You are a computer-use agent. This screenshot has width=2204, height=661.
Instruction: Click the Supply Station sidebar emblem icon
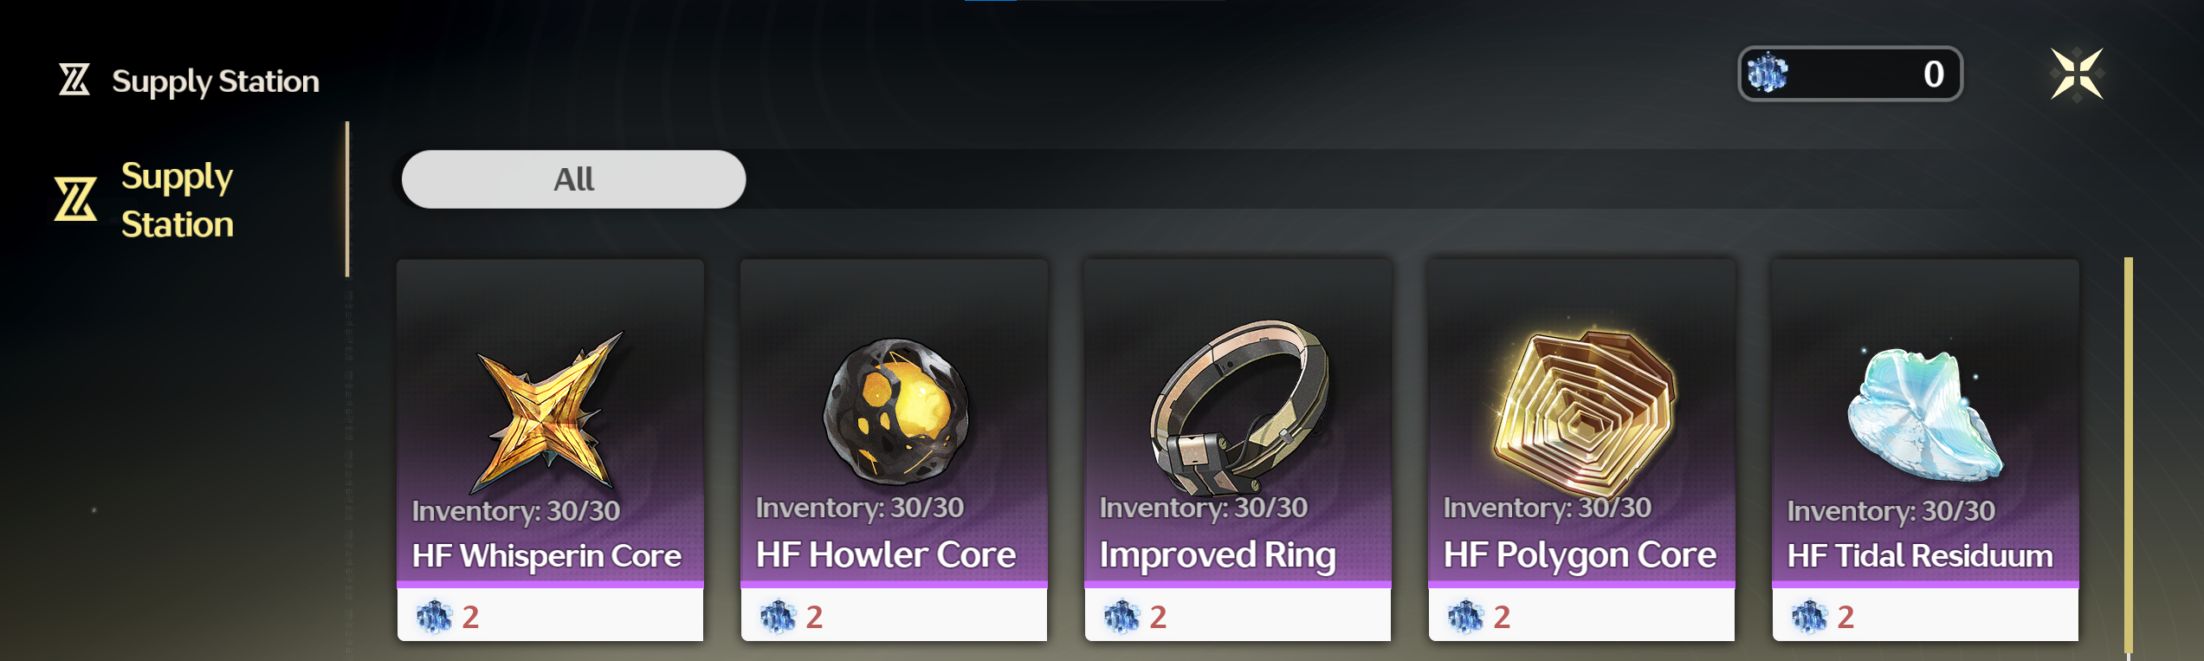75,199
